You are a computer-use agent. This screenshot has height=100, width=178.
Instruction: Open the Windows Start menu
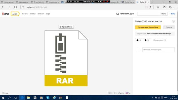coord(3,97)
